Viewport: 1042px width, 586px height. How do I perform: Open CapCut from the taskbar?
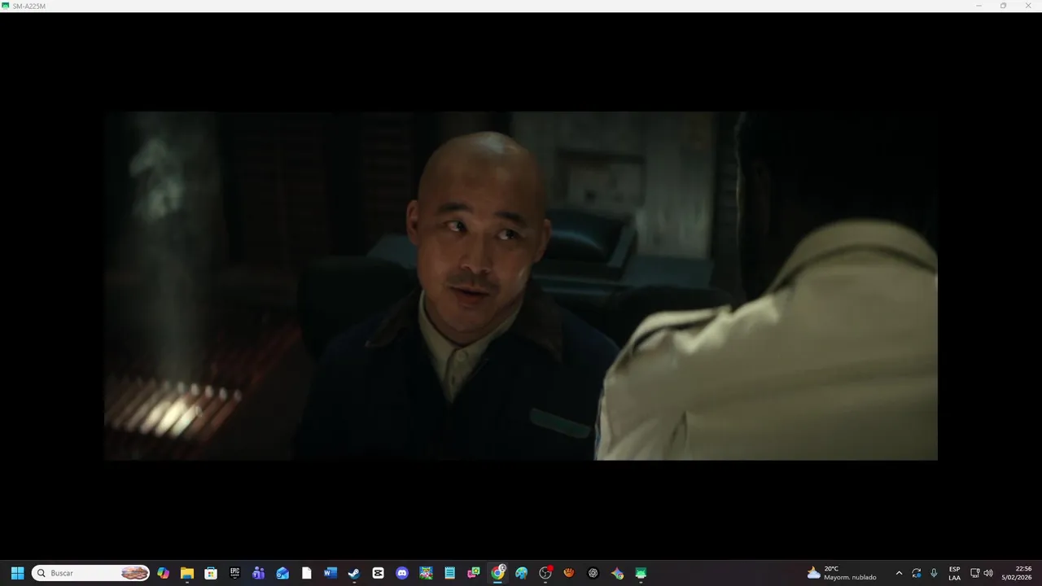point(378,573)
